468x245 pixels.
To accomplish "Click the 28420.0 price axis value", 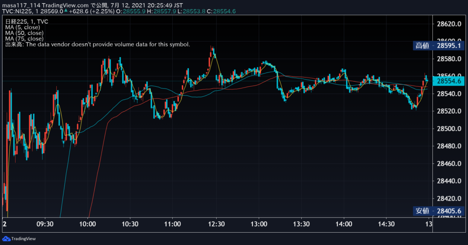I will pyautogui.click(x=449, y=198).
